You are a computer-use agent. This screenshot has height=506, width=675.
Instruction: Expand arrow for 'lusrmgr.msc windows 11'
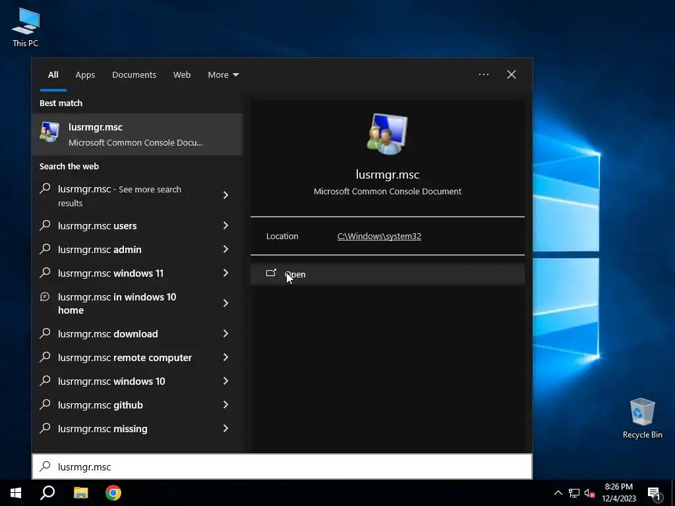coord(225,273)
